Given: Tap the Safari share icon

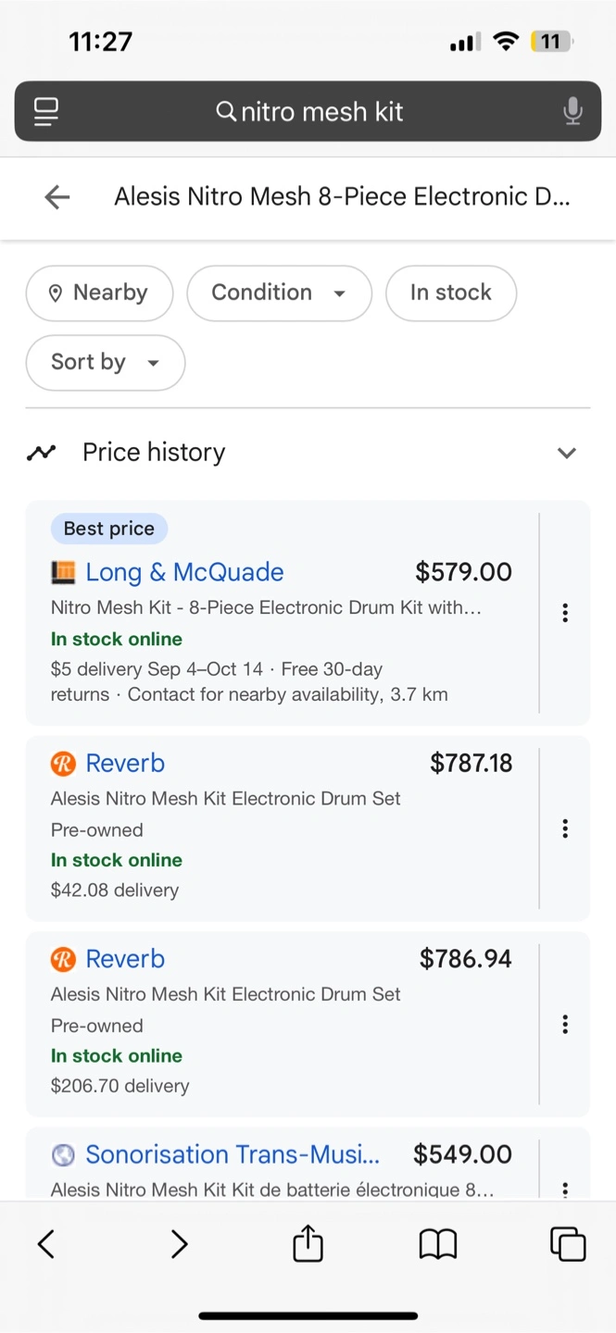Looking at the screenshot, I should coord(308,1243).
